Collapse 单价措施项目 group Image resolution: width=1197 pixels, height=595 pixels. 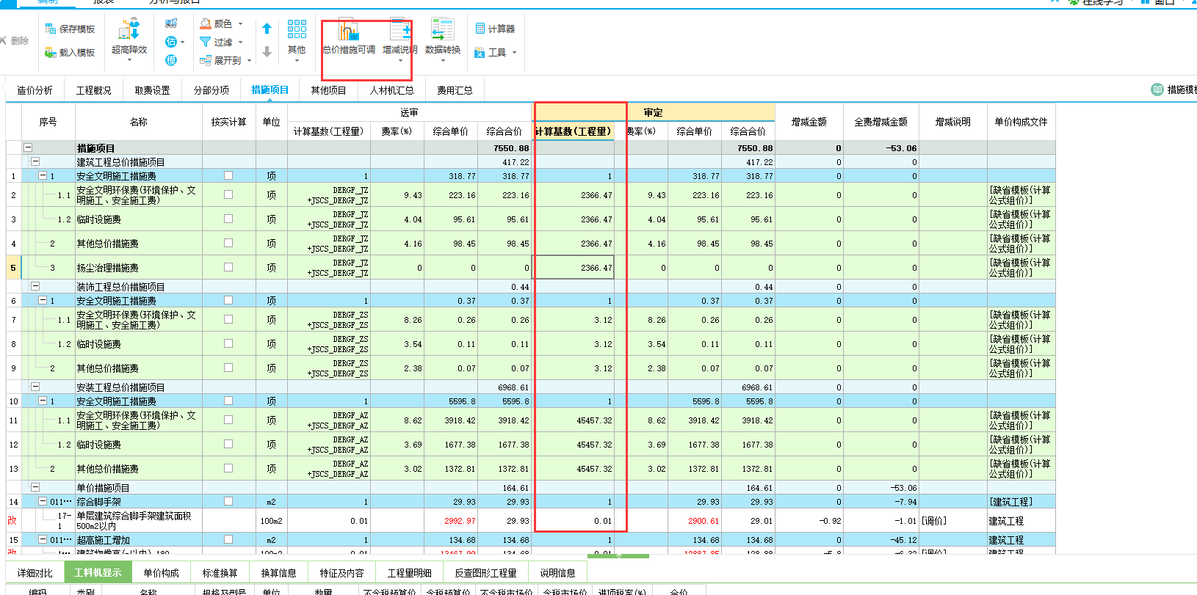[35, 487]
